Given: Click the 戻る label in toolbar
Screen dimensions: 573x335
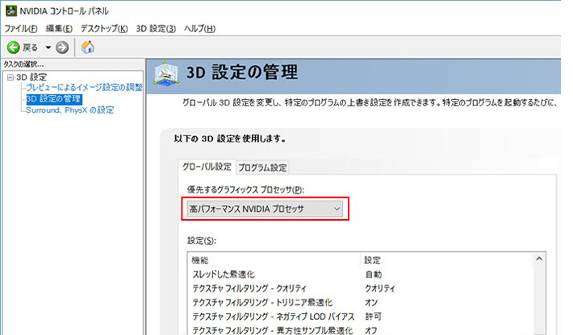Looking at the screenshot, I should click(x=31, y=48).
